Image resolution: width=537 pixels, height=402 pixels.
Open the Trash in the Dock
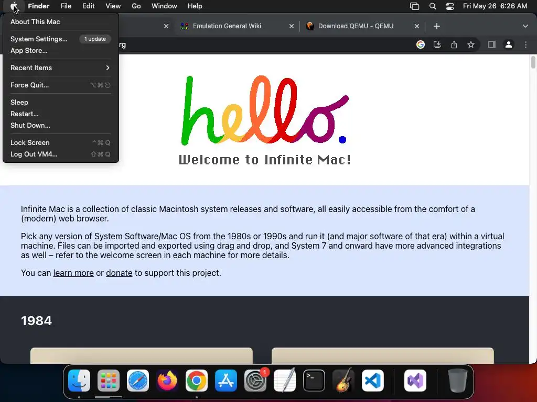click(458, 381)
